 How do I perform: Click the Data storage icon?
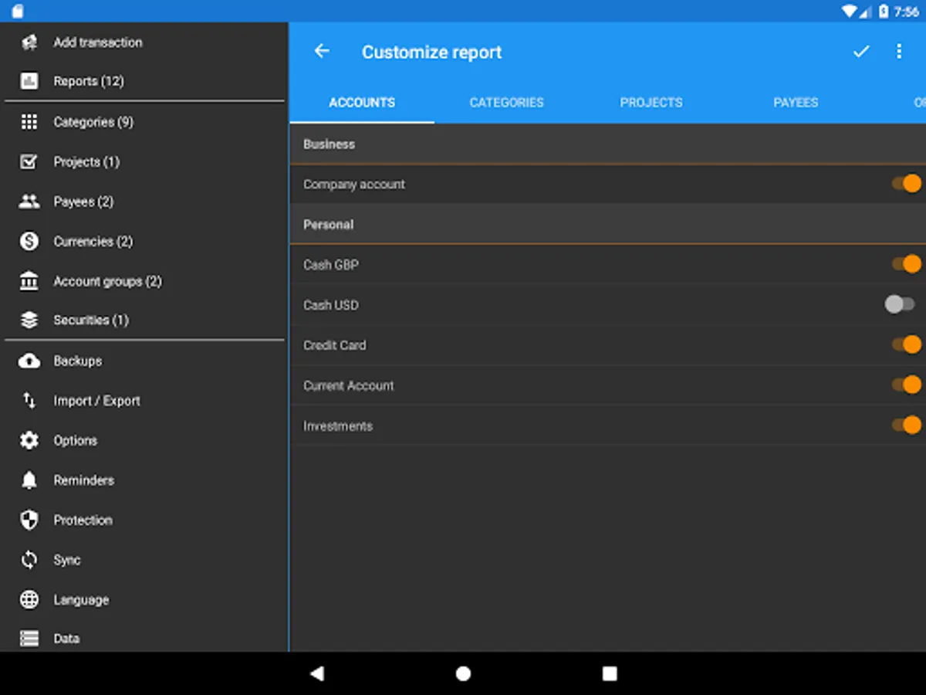29,639
